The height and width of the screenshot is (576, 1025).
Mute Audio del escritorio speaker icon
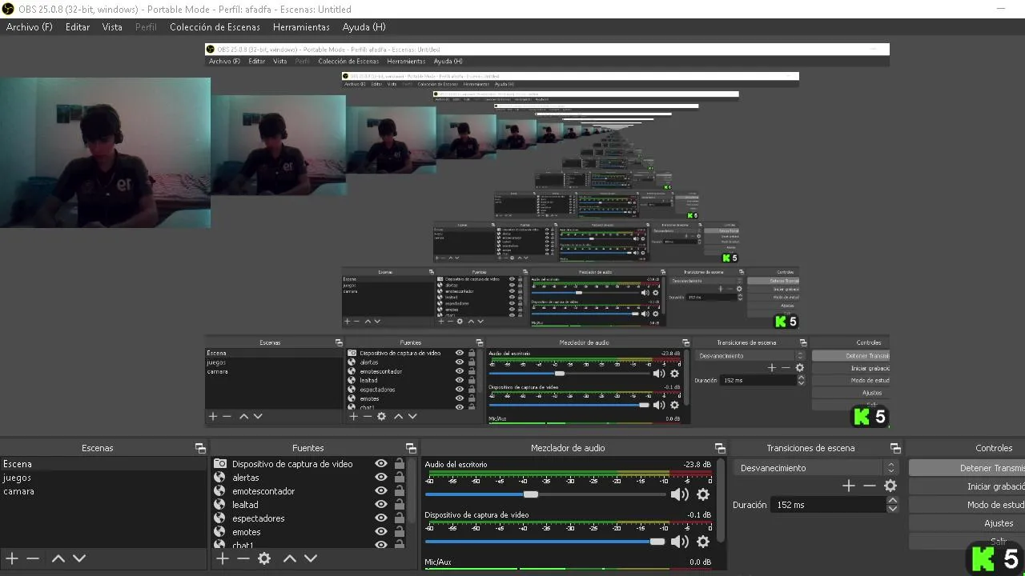pyautogui.click(x=680, y=494)
